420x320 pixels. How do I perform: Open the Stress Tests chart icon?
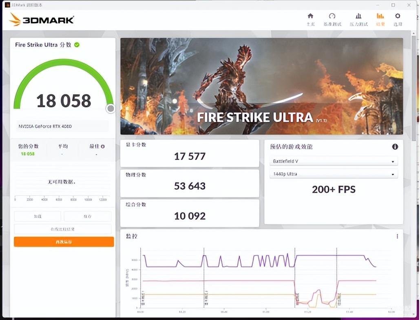pos(358,19)
